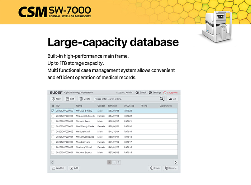Switch account user

[141, 92]
